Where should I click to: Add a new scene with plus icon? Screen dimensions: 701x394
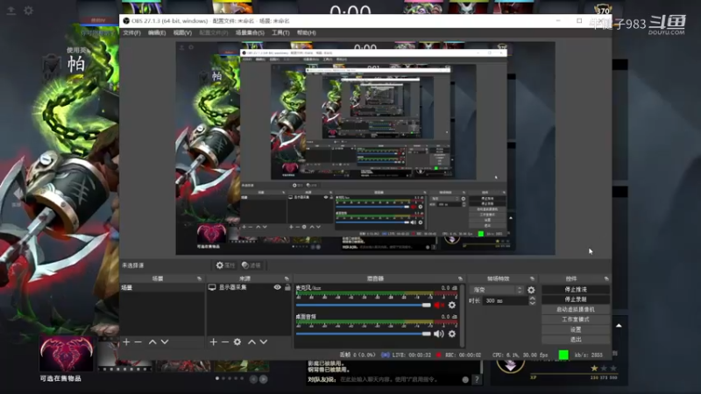(126, 341)
